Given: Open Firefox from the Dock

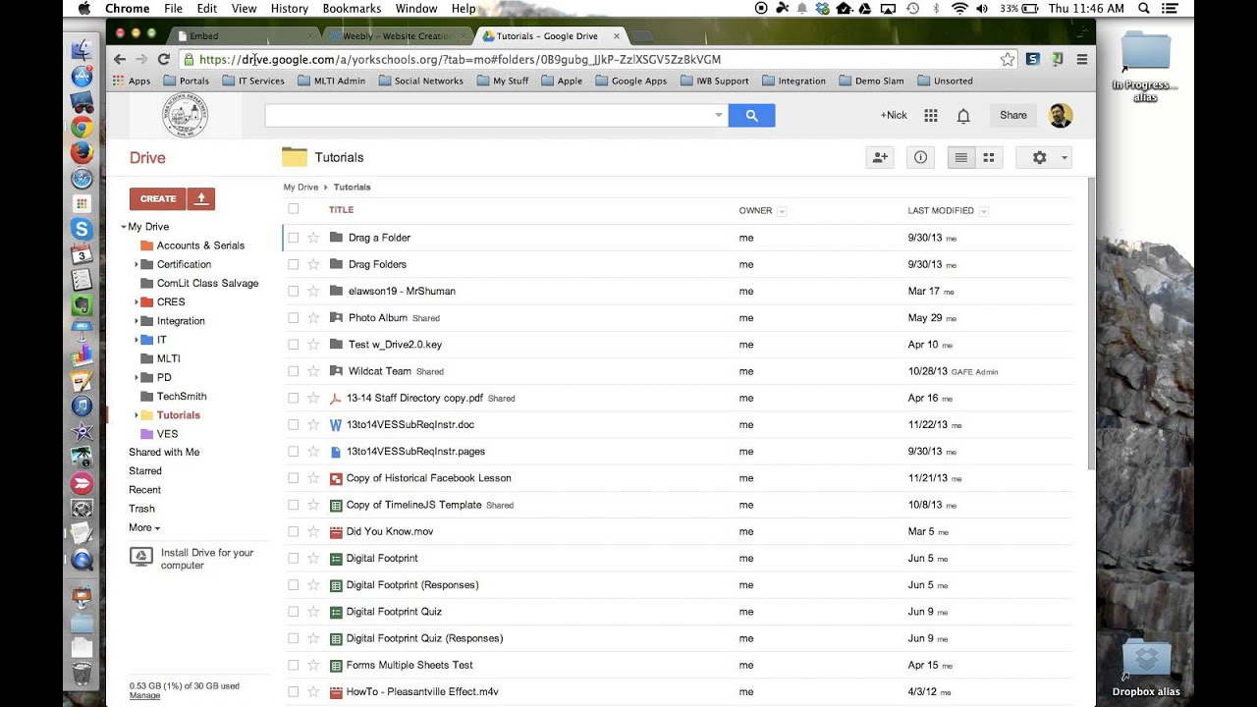Looking at the screenshot, I should click(x=82, y=152).
